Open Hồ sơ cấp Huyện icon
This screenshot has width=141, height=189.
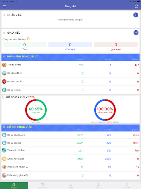[x=4, y=135]
